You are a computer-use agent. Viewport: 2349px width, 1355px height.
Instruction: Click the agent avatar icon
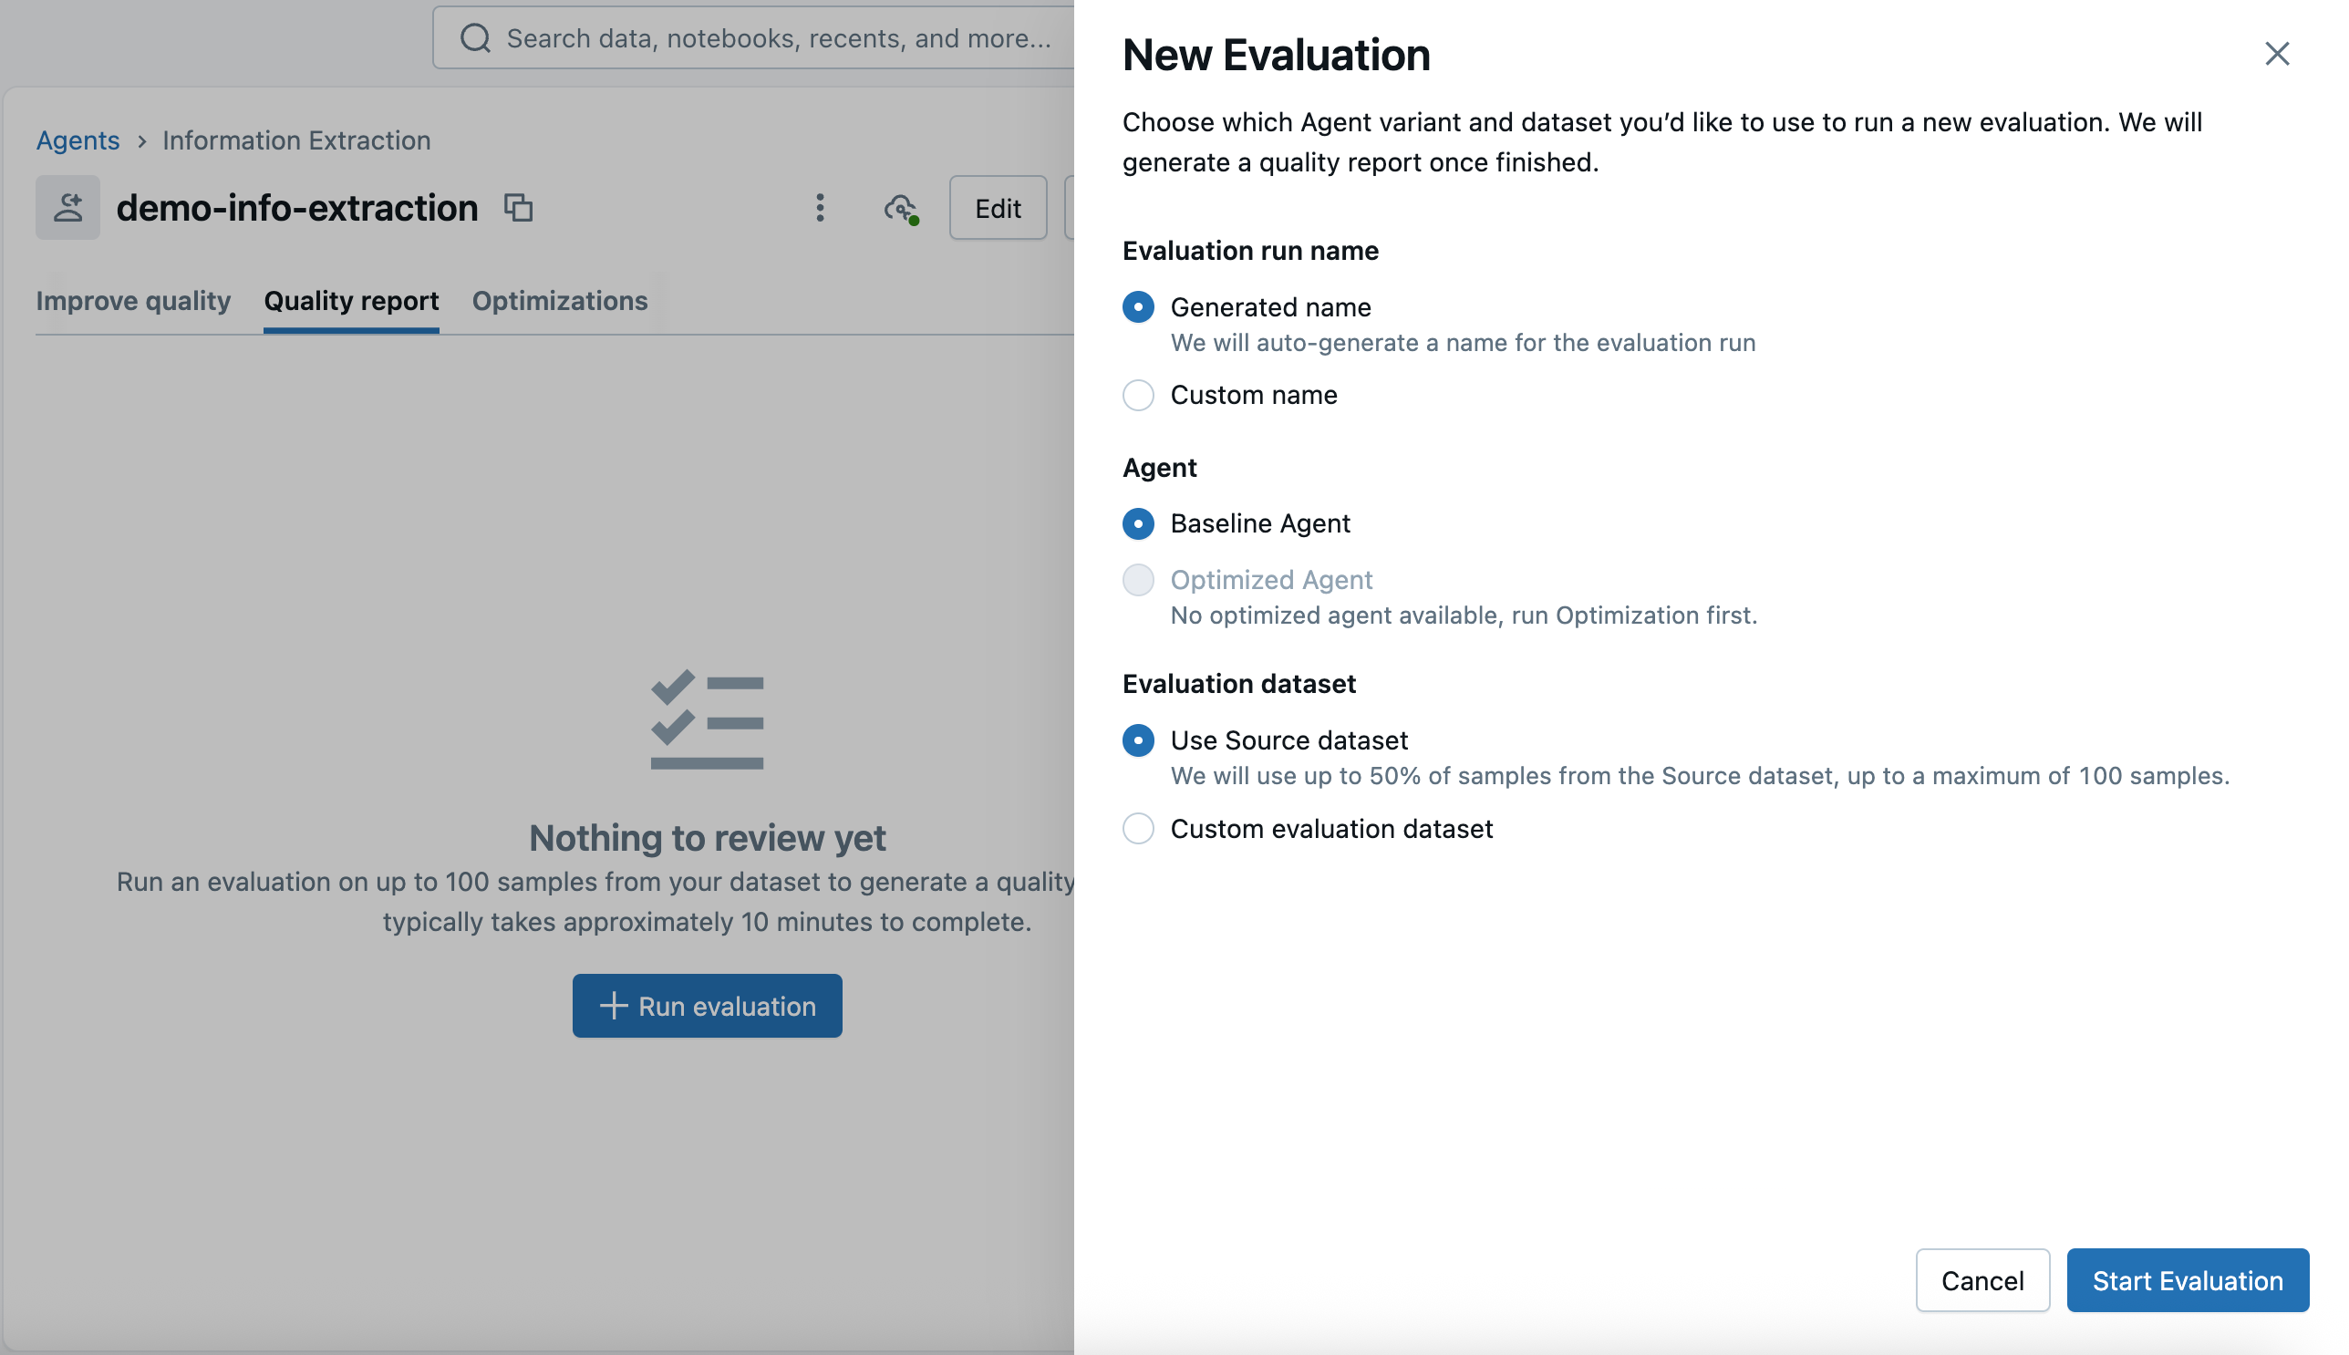coord(68,208)
